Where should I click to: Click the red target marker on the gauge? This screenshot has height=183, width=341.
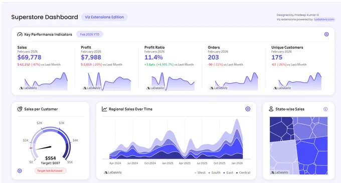pos(31,148)
